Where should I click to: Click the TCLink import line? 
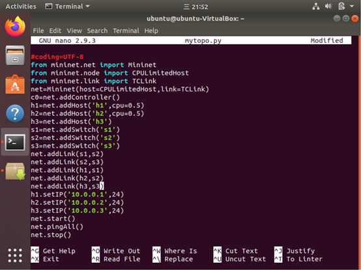pos(93,81)
